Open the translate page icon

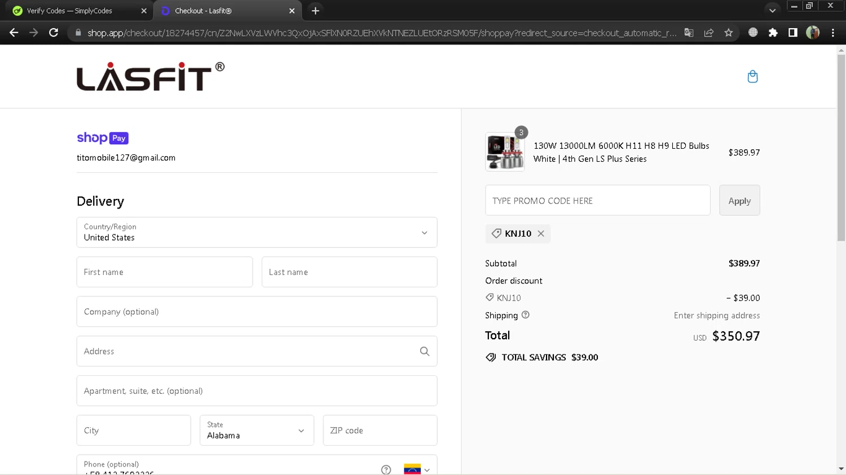[689, 33]
